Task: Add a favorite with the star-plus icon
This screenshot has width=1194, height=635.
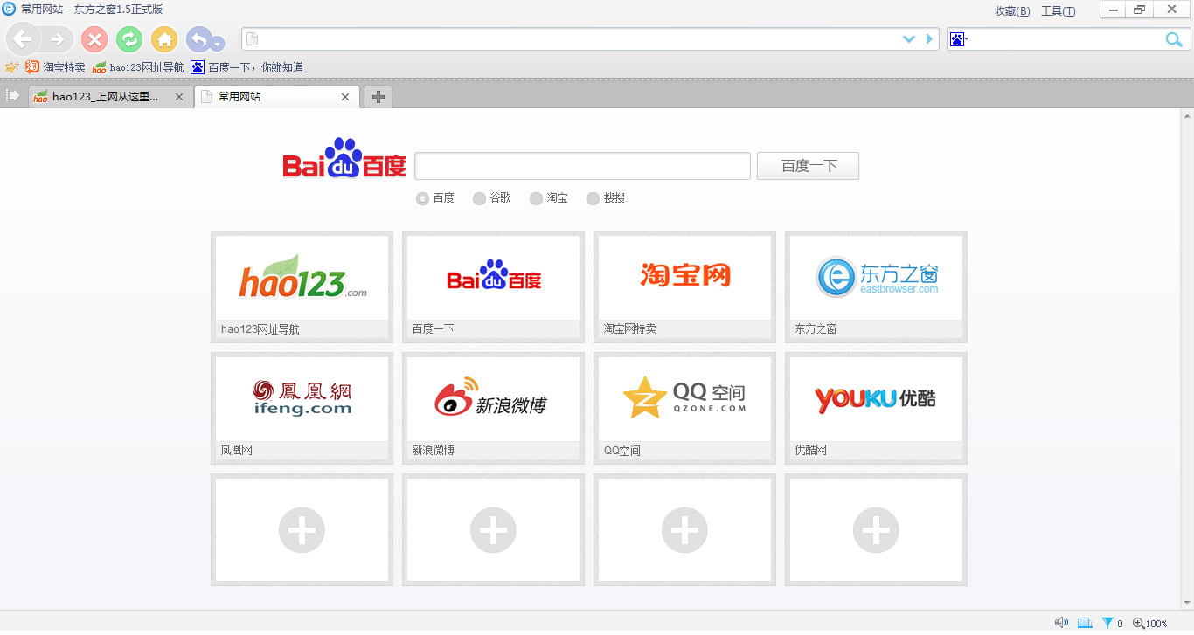Action: pyautogui.click(x=11, y=67)
